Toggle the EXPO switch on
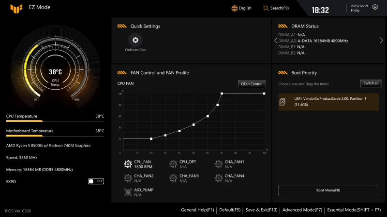 96,181
